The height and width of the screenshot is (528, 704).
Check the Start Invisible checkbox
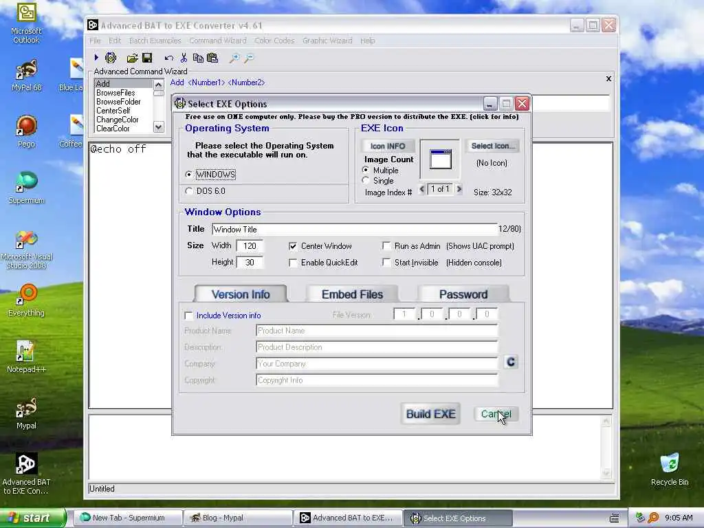(386, 262)
